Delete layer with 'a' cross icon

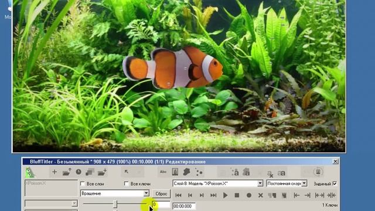coord(270,173)
